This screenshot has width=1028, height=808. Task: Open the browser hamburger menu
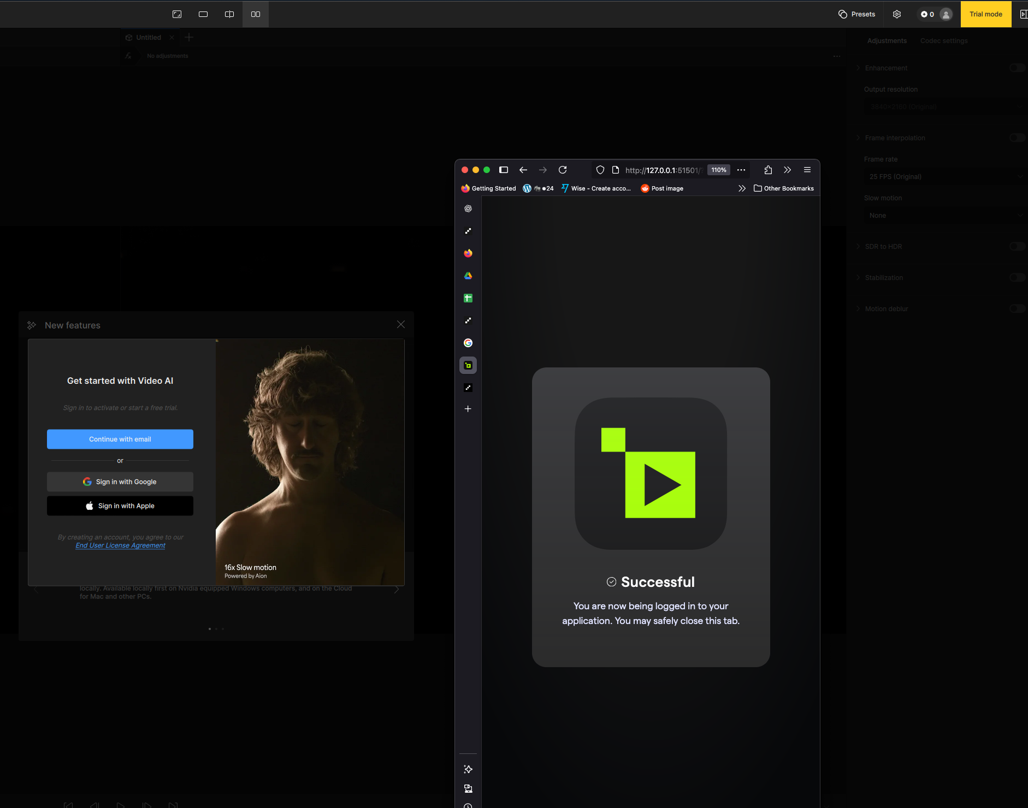coord(807,170)
